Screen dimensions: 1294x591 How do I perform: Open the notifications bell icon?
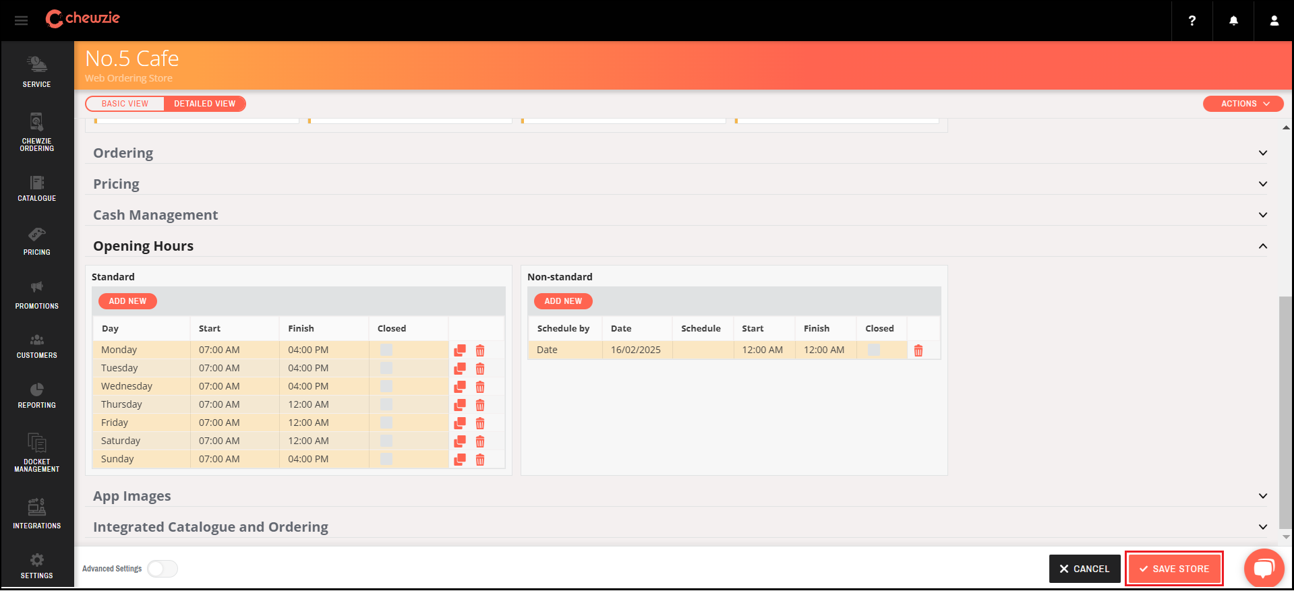click(1233, 20)
